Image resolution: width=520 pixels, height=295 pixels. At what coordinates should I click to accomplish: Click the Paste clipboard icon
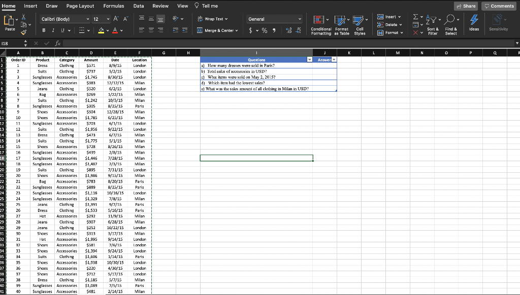point(9,20)
